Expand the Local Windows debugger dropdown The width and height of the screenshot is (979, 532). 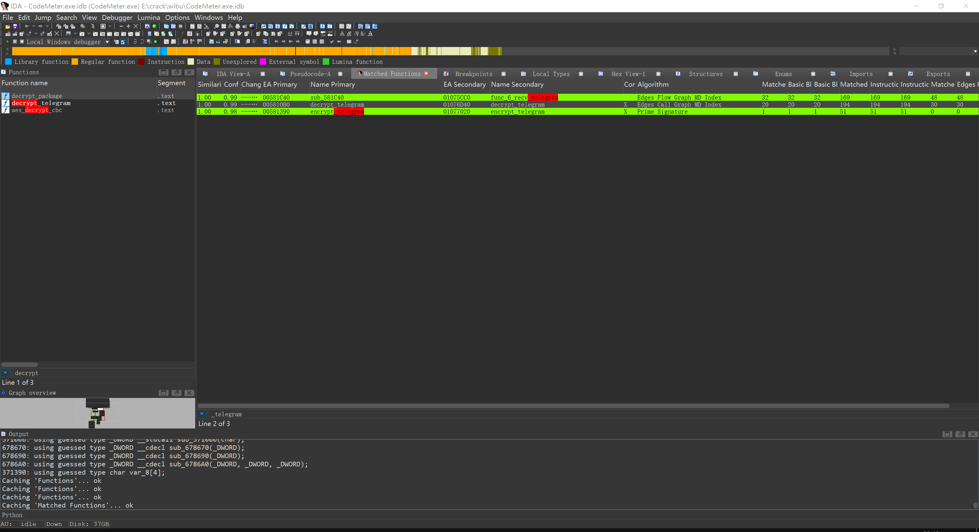[x=107, y=42]
